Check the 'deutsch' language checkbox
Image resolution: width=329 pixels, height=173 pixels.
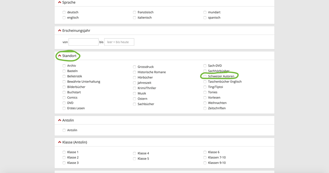pos(64,12)
